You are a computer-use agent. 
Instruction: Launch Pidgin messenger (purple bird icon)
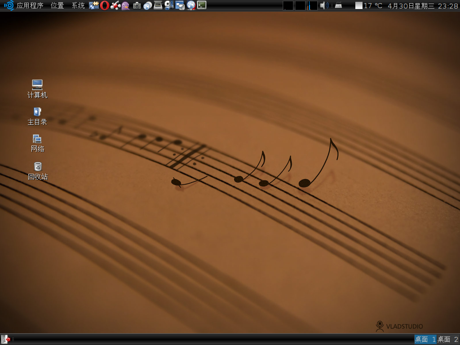pos(126,5)
